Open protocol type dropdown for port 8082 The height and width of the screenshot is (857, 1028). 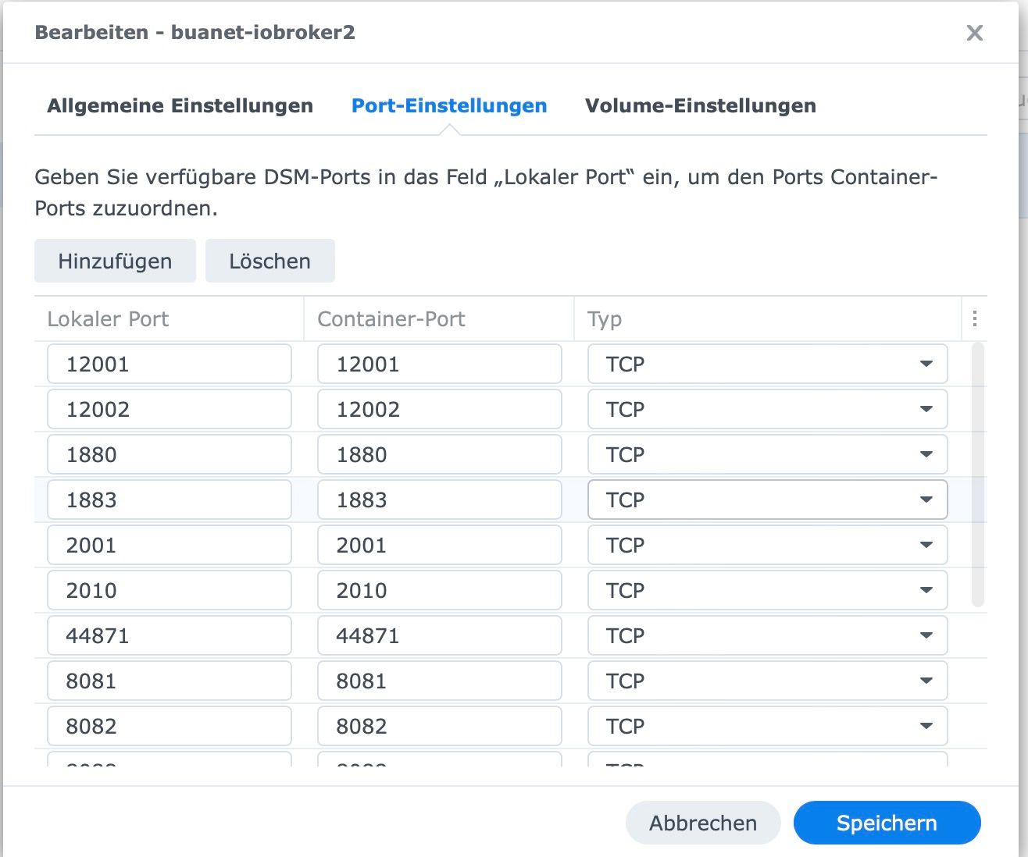tap(926, 727)
